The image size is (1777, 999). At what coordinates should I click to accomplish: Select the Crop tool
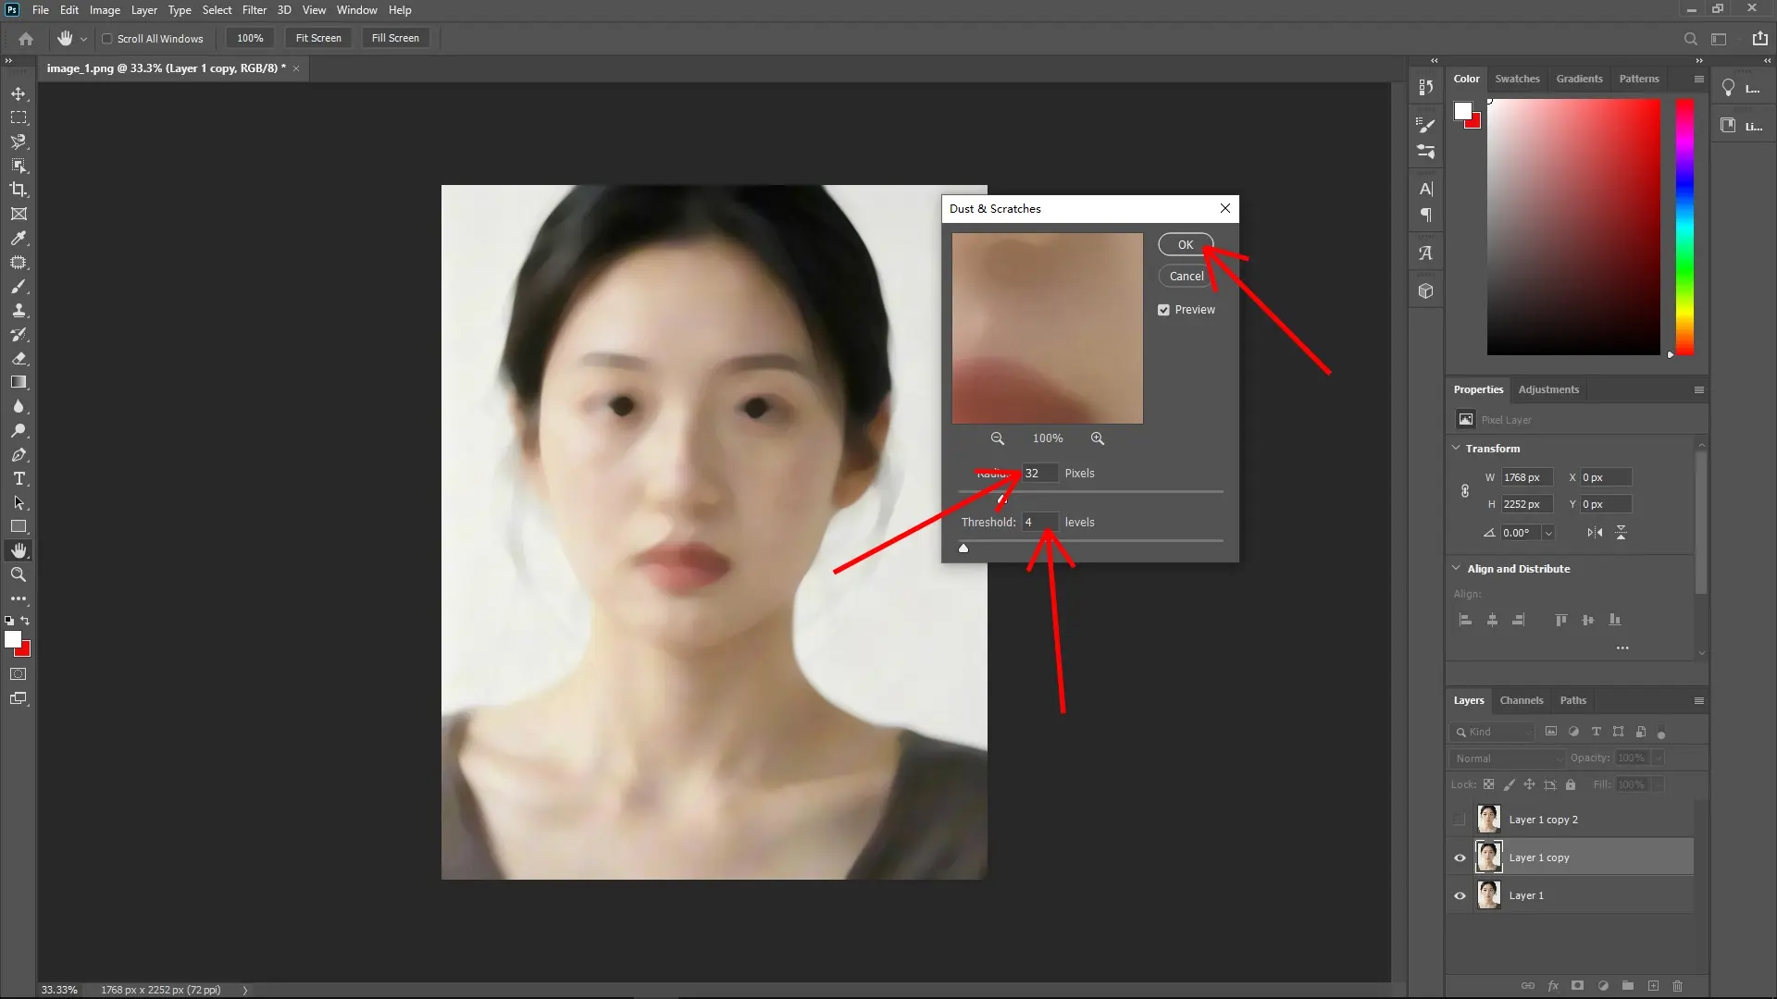coord(19,190)
